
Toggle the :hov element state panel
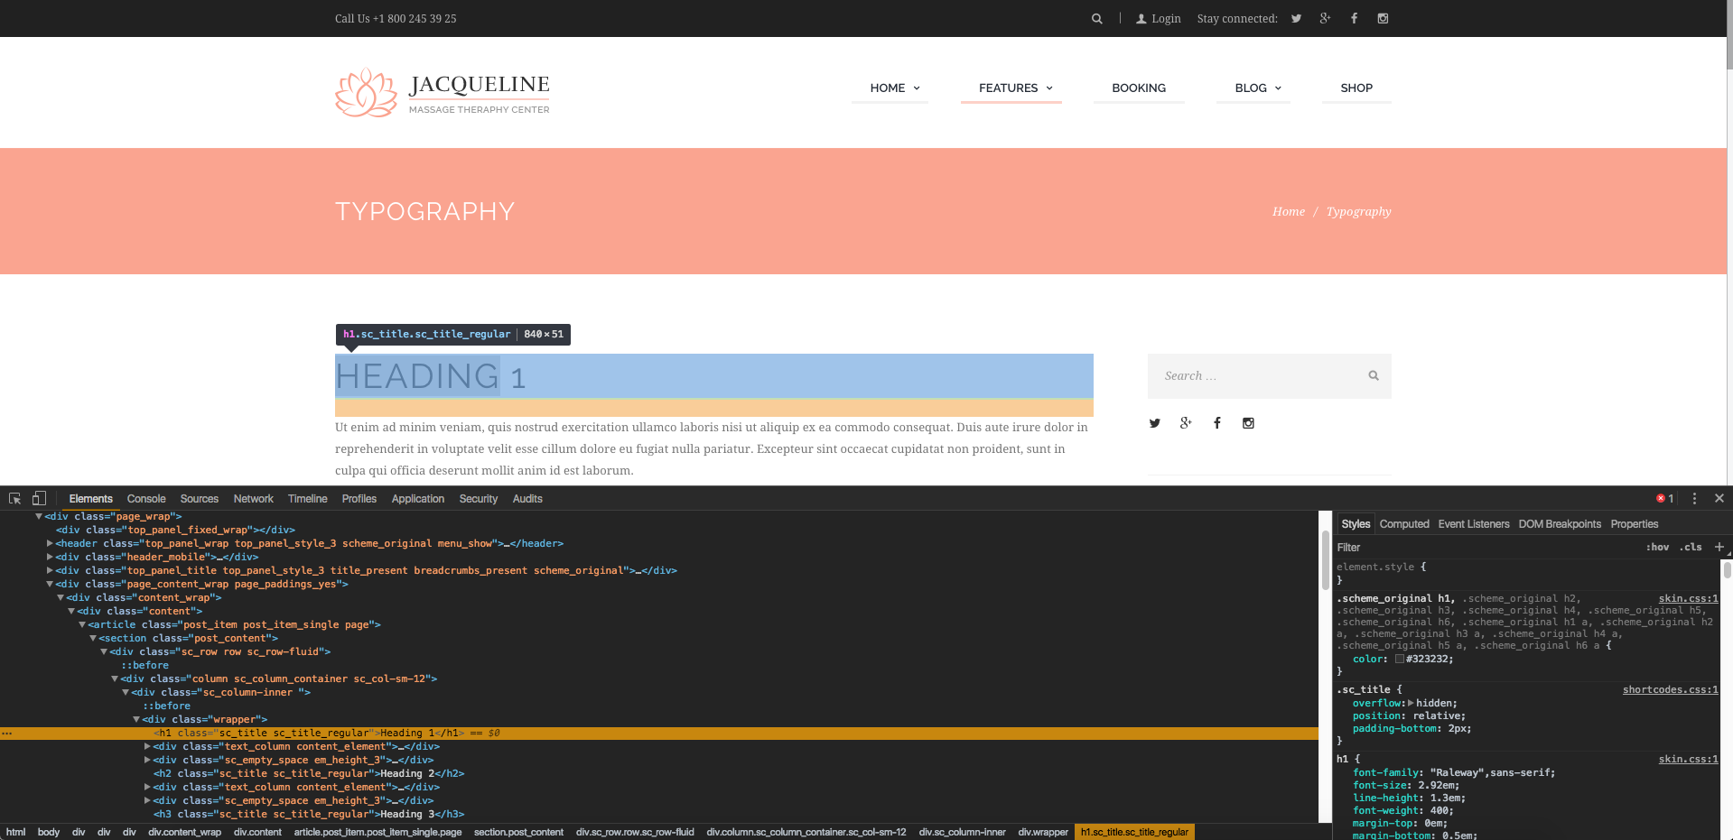1657,548
